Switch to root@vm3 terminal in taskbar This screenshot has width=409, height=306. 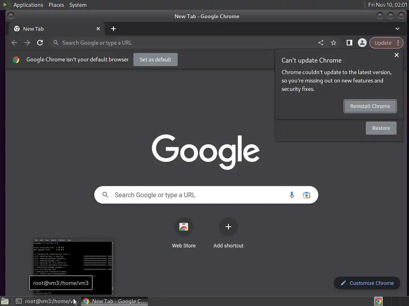pyautogui.click(x=47, y=301)
